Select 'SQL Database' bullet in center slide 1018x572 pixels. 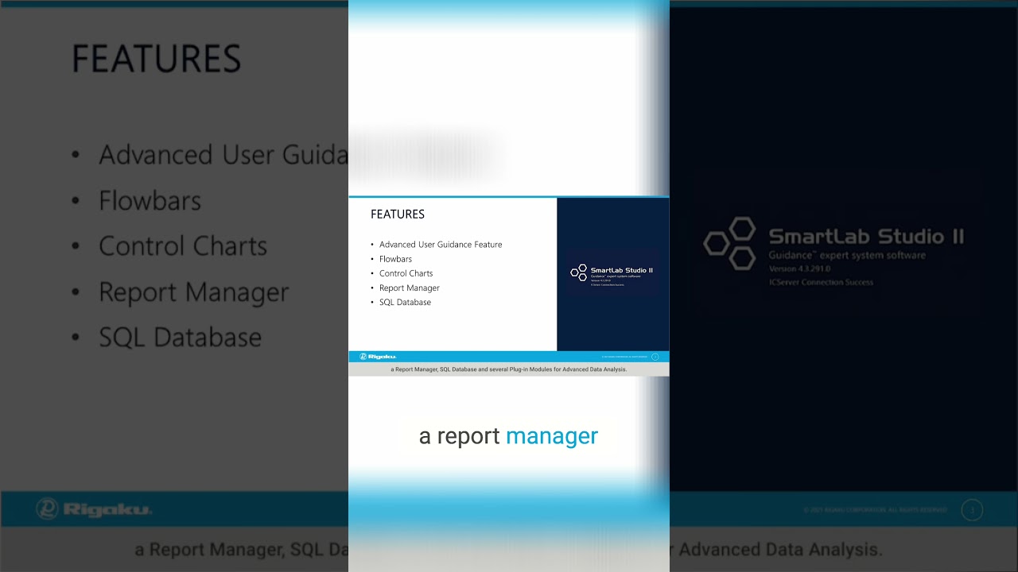pyautogui.click(x=405, y=302)
